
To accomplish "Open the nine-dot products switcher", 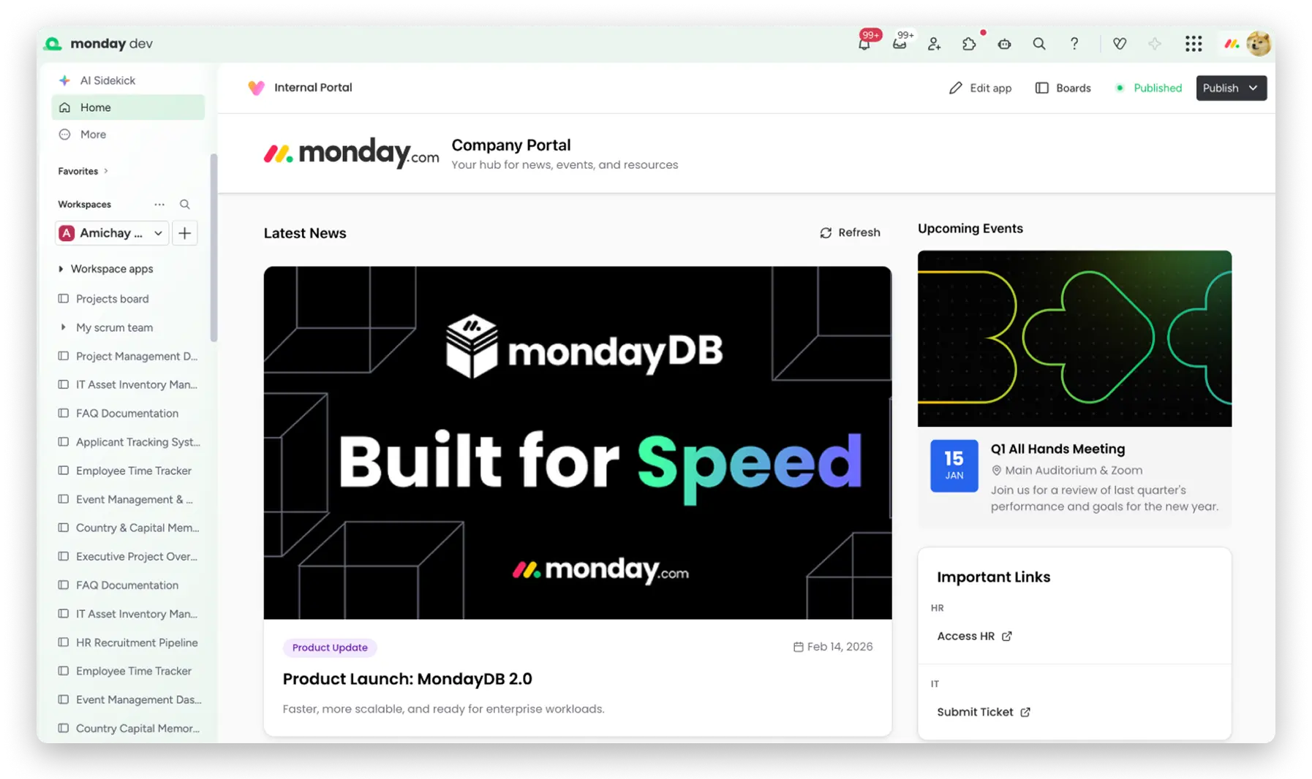I will point(1193,44).
